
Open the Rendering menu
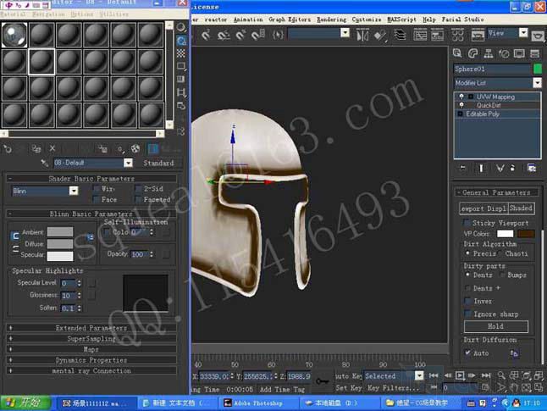tap(331, 19)
